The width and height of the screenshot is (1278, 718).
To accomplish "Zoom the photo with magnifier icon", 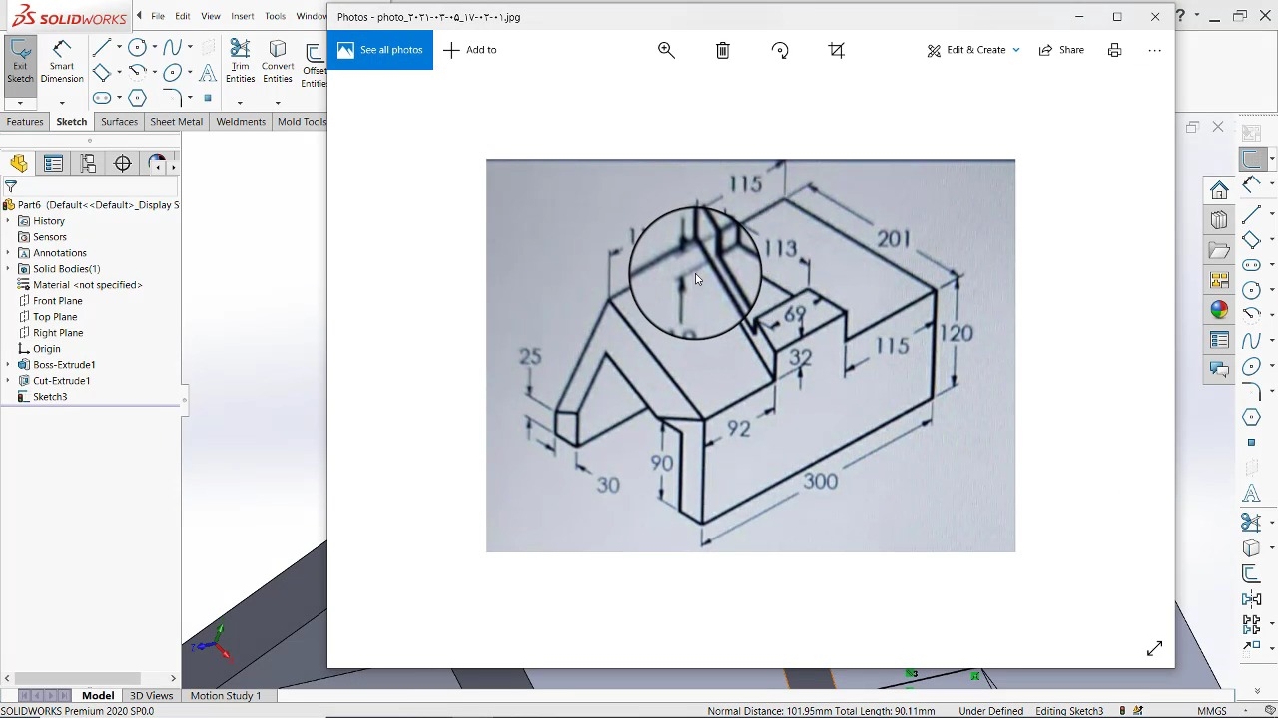I will 666,50.
